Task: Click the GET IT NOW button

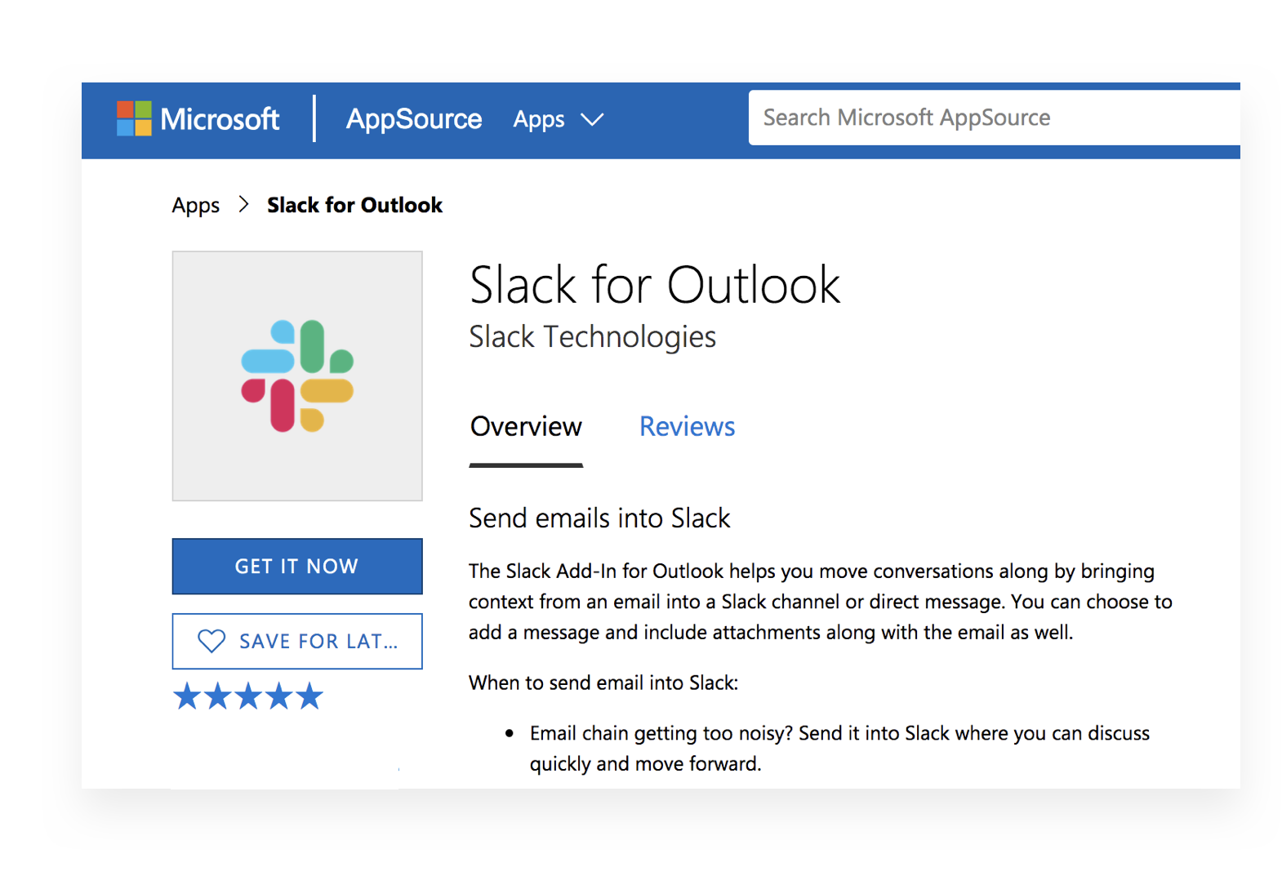Action: click(x=297, y=566)
